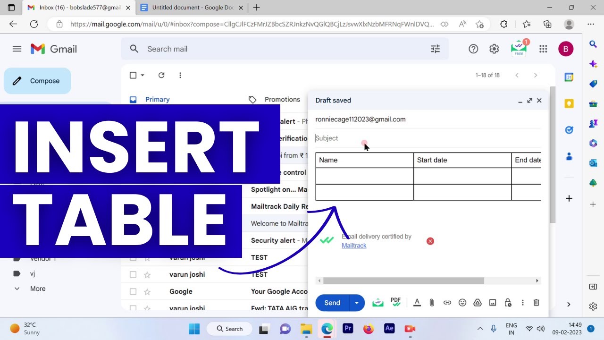The height and width of the screenshot is (340, 604).
Task: Open After Effects from taskbar
Action: [x=389, y=328]
